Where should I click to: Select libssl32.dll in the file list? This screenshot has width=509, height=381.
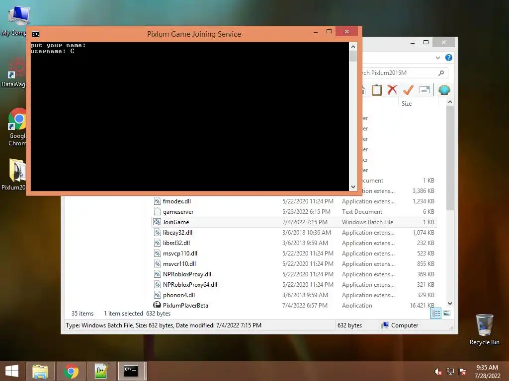tap(176, 243)
